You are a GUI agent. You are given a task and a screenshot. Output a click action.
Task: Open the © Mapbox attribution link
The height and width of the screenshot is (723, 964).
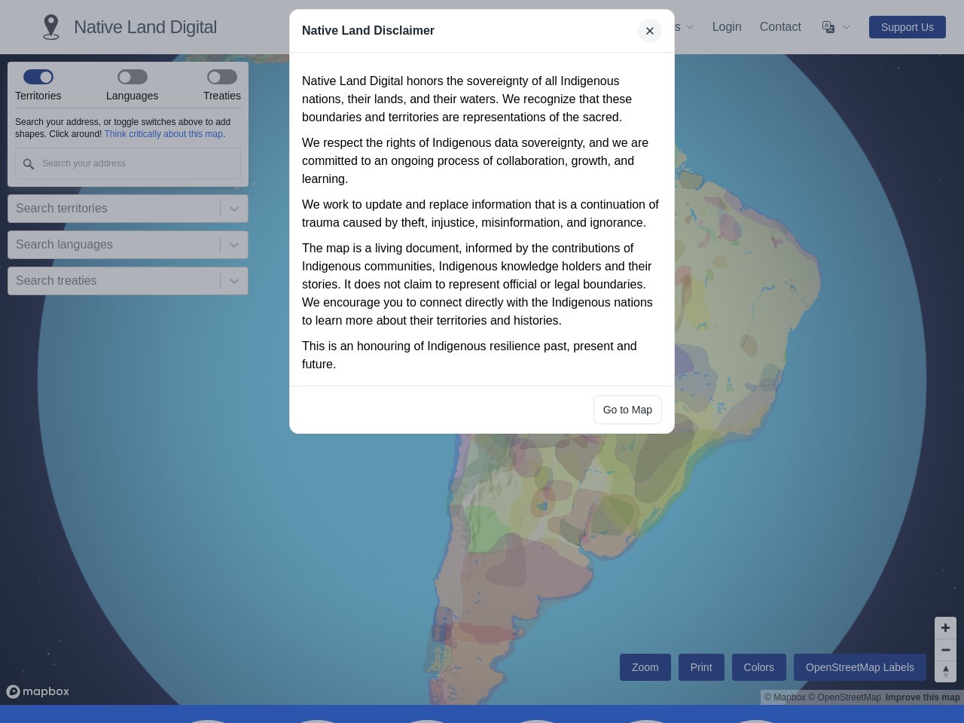tap(785, 697)
